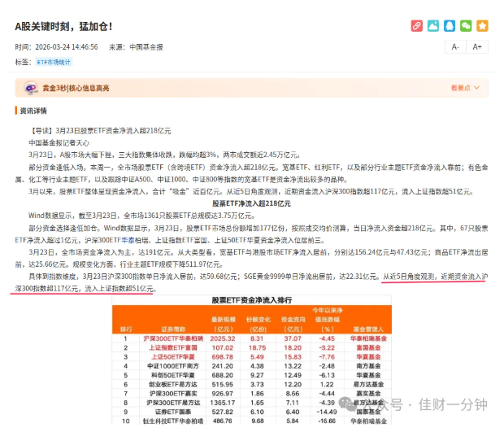The height and width of the screenshot is (445, 504).
Task: Click the value 13.22 in row 4
Action: tap(293, 366)
